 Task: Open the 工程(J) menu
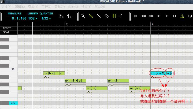[x=46, y=7]
